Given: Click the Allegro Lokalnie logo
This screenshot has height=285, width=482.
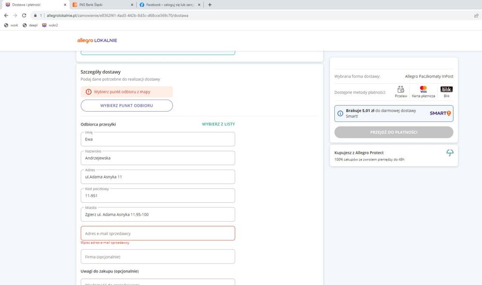Looking at the screenshot, I should point(97,40).
